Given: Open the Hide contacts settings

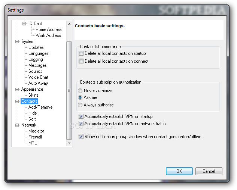Looking at the screenshot, I should (33, 113).
